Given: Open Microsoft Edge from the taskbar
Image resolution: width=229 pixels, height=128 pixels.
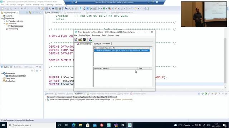Looking at the screenshot, I should [74, 125].
